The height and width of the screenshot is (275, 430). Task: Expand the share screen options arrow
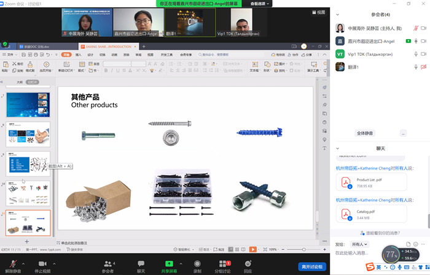click(x=181, y=264)
